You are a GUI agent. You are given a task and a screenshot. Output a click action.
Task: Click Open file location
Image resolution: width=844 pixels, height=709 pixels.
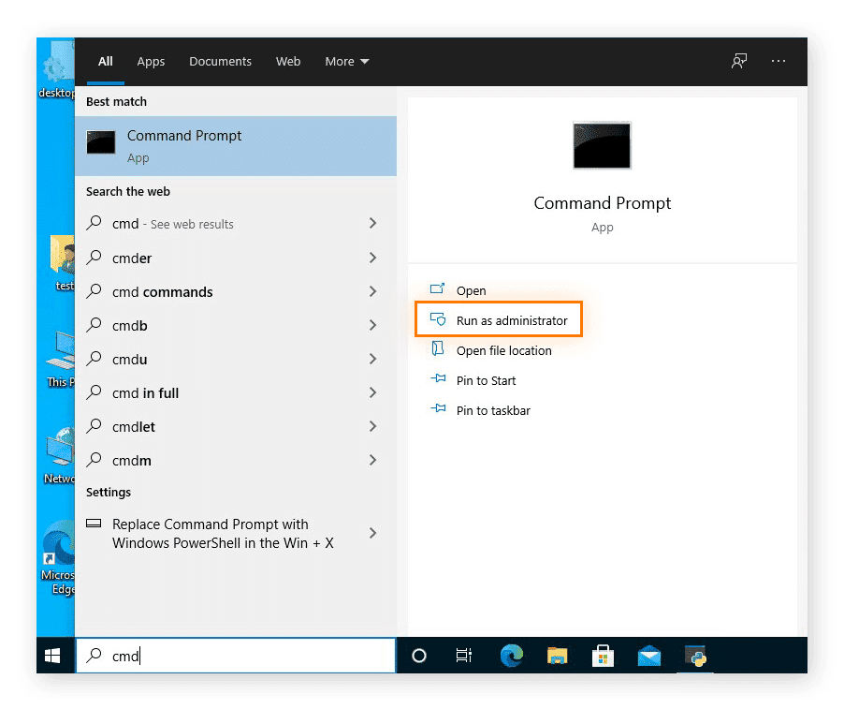point(503,350)
